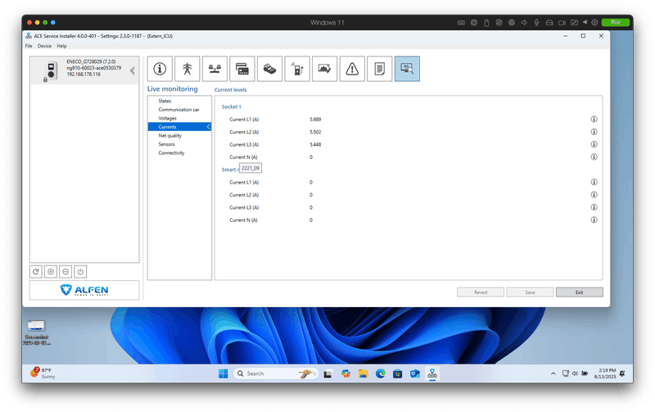Image resolution: width=655 pixels, height=412 pixels.
Task: Open the load balancing scales icon
Action: [215, 69]
